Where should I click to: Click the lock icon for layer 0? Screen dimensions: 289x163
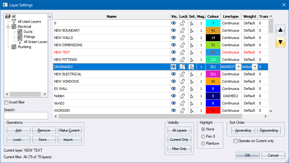[183, 23]
